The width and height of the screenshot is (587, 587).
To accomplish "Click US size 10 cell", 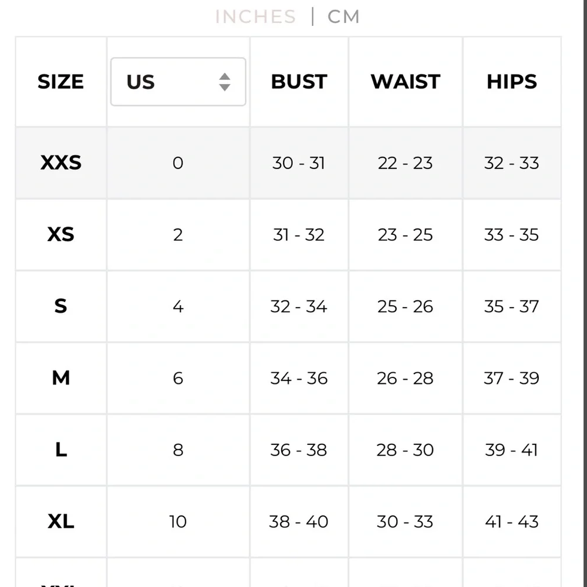I will point(178,521).
